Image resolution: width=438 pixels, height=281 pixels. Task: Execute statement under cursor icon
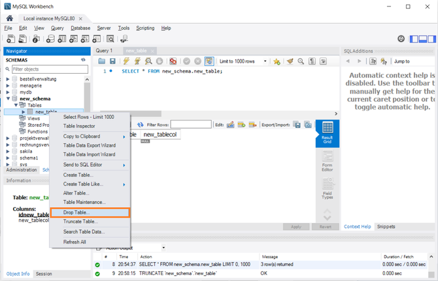137,61
